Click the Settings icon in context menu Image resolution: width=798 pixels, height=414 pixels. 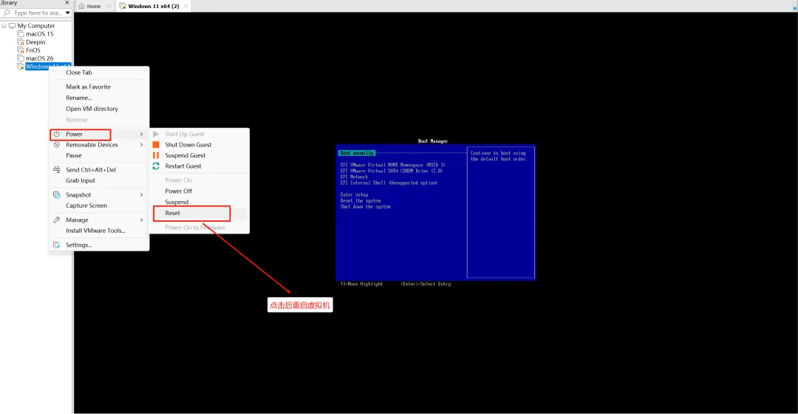(56, 245)
